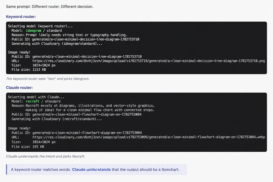The height and width of the screenshot is (182, 273).
Task: Click the Reason line about typography handling
Action: coord(69,35)
